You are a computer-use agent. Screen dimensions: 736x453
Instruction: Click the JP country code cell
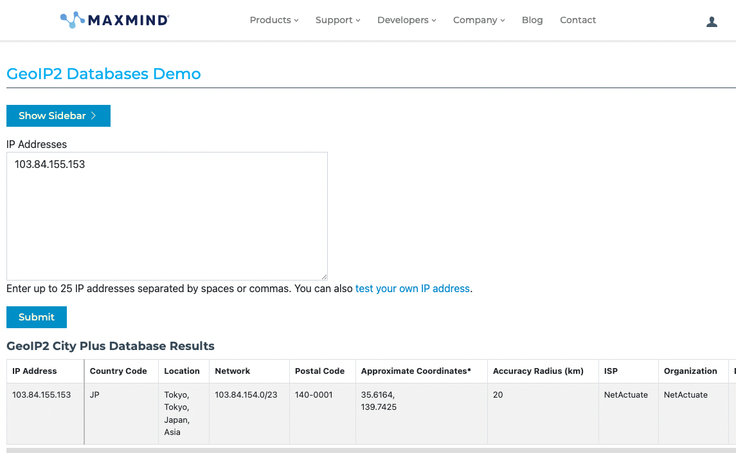coord(121,414)
